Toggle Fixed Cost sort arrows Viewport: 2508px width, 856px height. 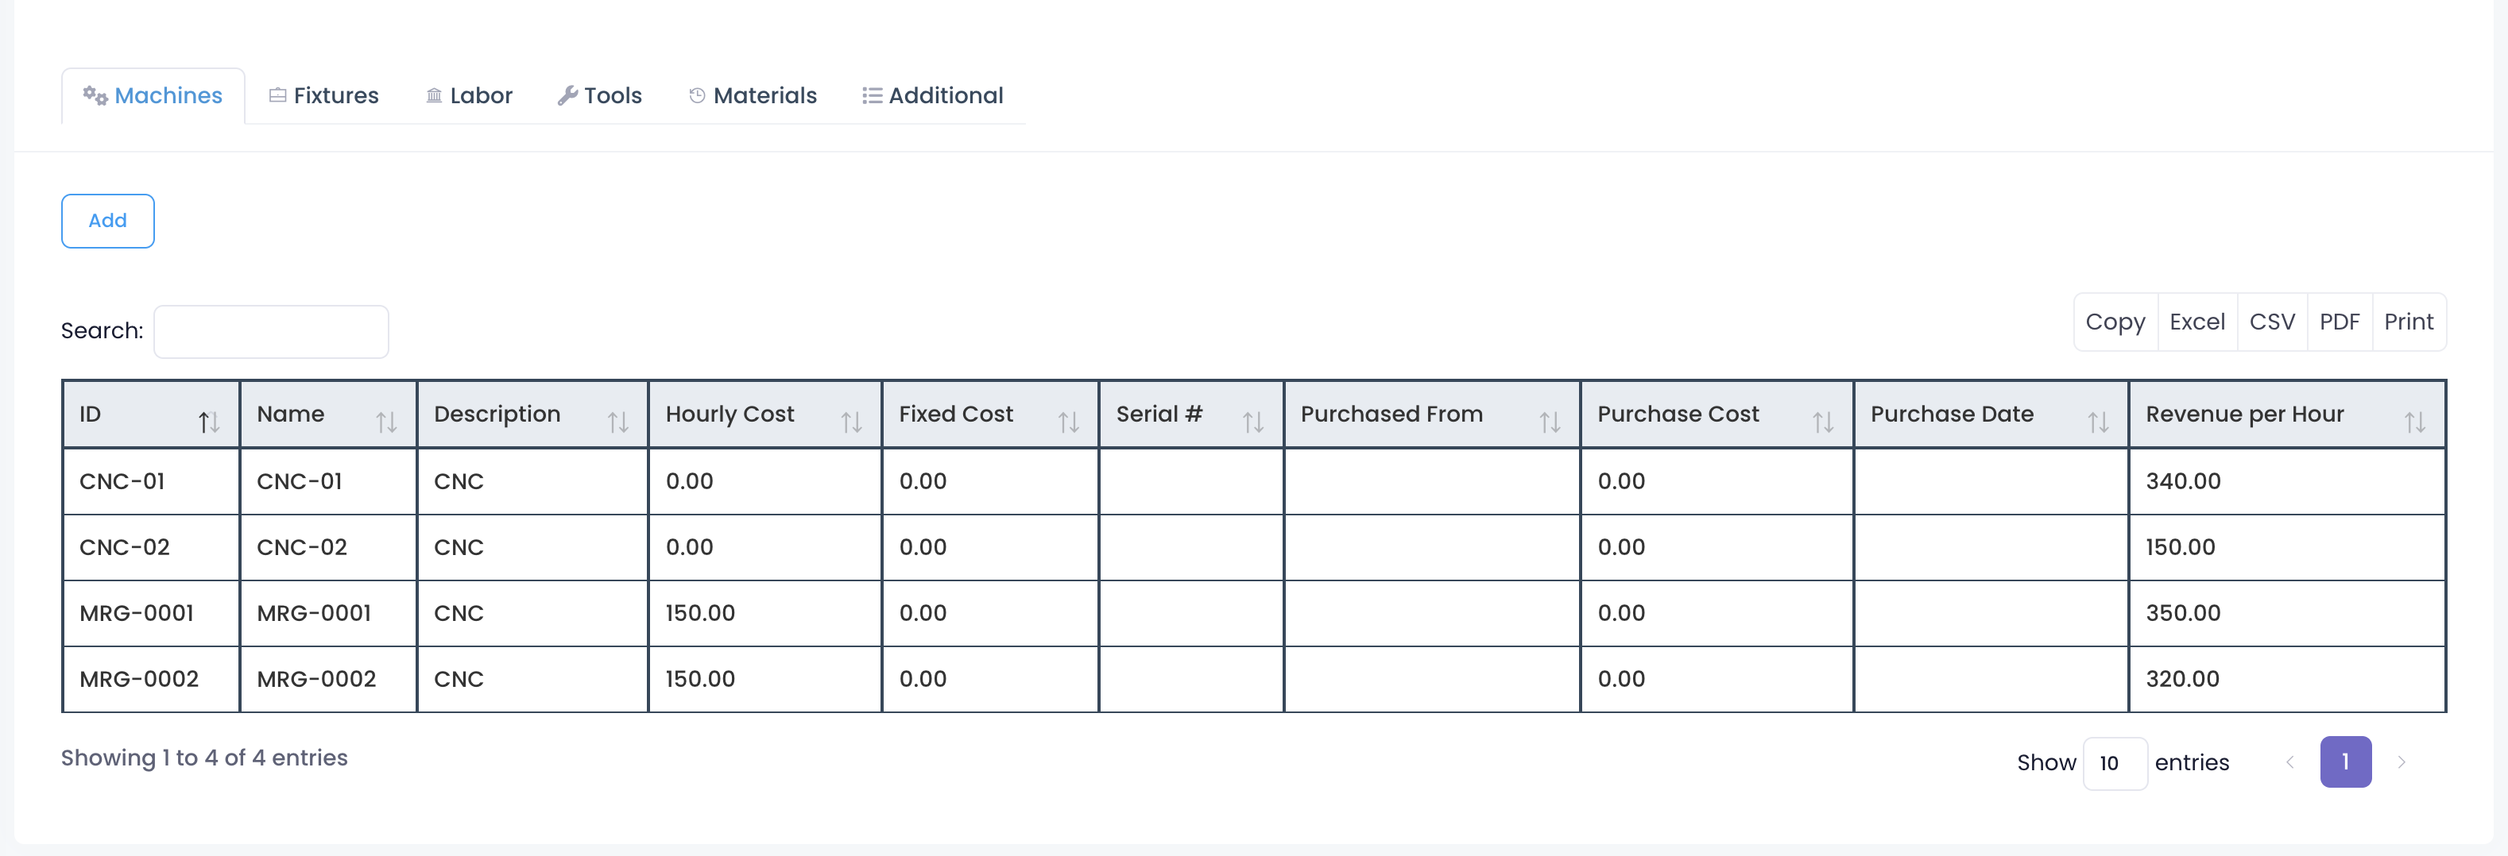[1068, 422]
